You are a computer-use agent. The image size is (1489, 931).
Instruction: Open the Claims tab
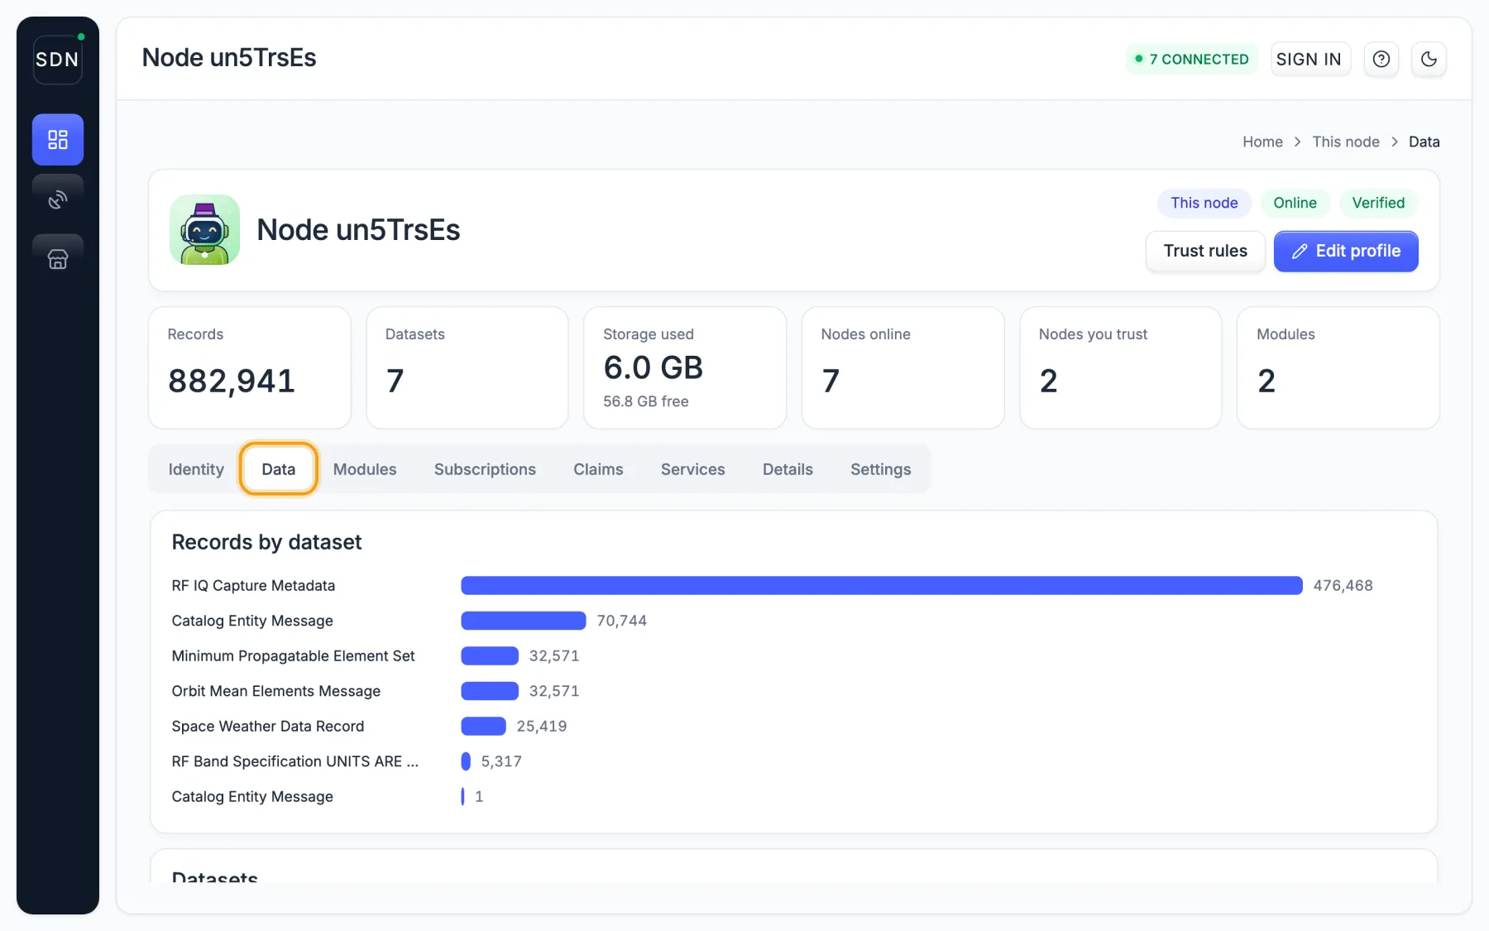[598, 469]
